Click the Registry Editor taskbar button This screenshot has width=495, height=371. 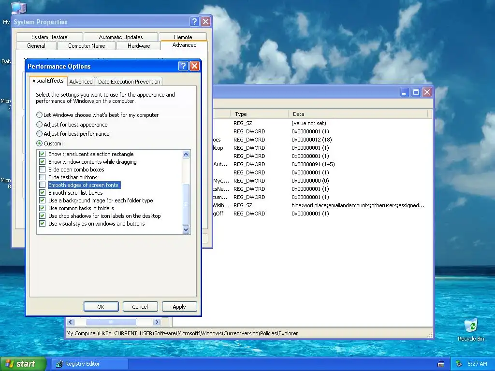point(89,364)
